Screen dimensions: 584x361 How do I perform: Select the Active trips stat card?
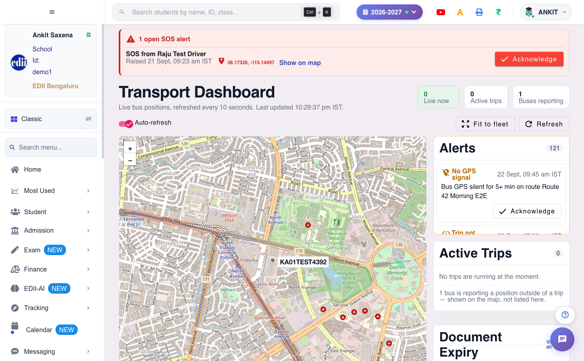[486, 97]
